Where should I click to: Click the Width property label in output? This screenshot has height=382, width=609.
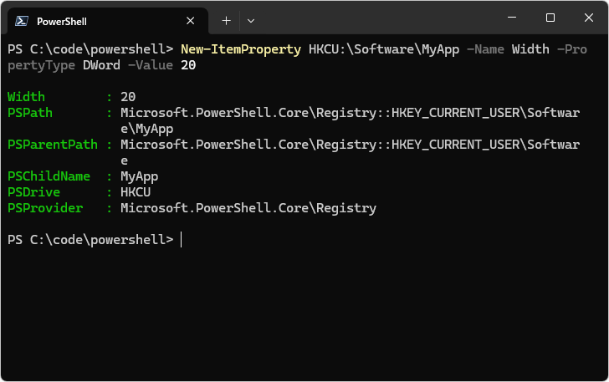[26, 97]
